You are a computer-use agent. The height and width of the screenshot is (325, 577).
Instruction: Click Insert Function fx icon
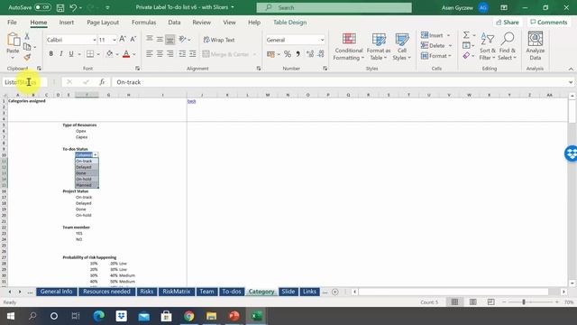pos(102,82)
